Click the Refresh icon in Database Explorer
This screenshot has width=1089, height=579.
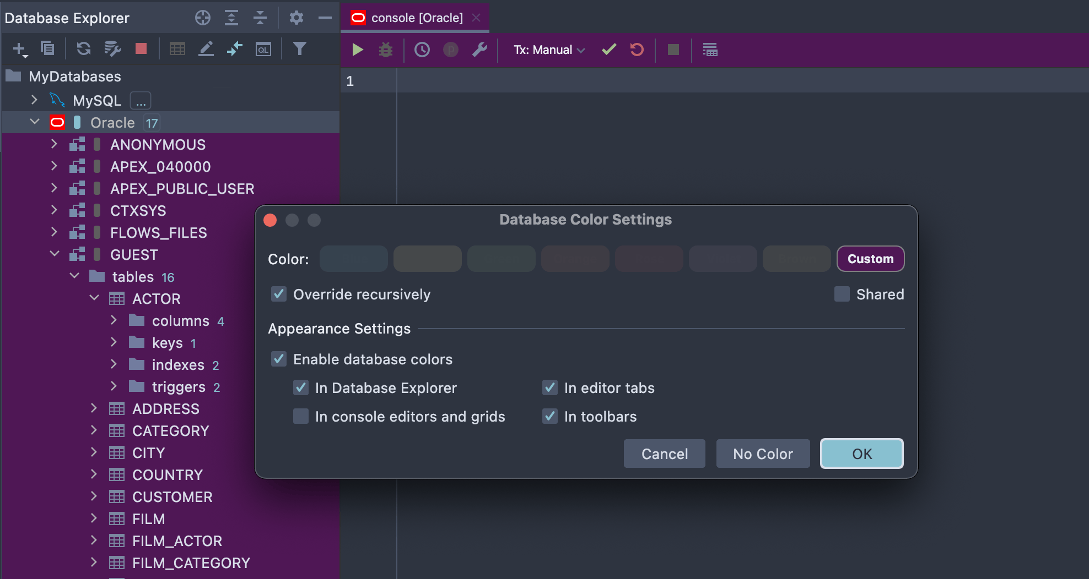pos(84,49)
